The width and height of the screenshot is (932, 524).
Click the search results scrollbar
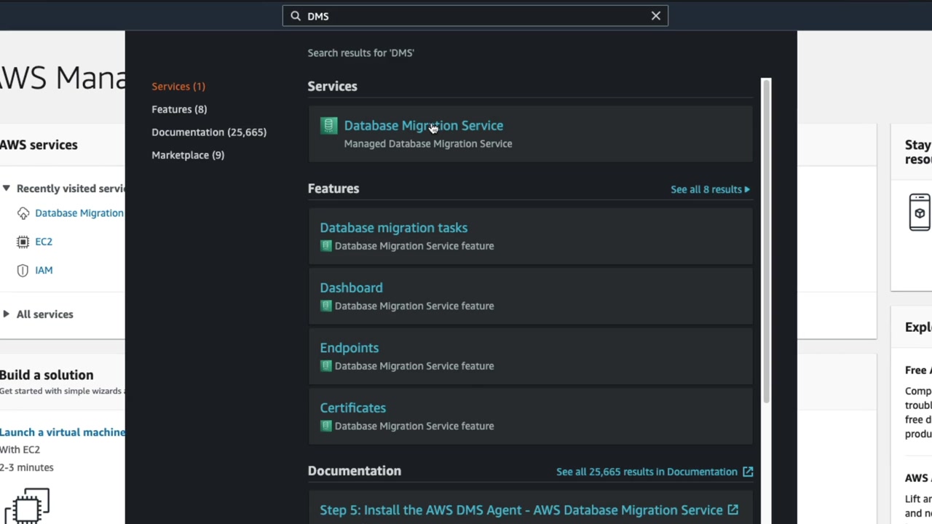pyautogui.click(x=765, y=240)
